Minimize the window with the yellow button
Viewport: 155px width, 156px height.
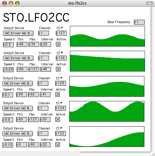tap(11, 3)
